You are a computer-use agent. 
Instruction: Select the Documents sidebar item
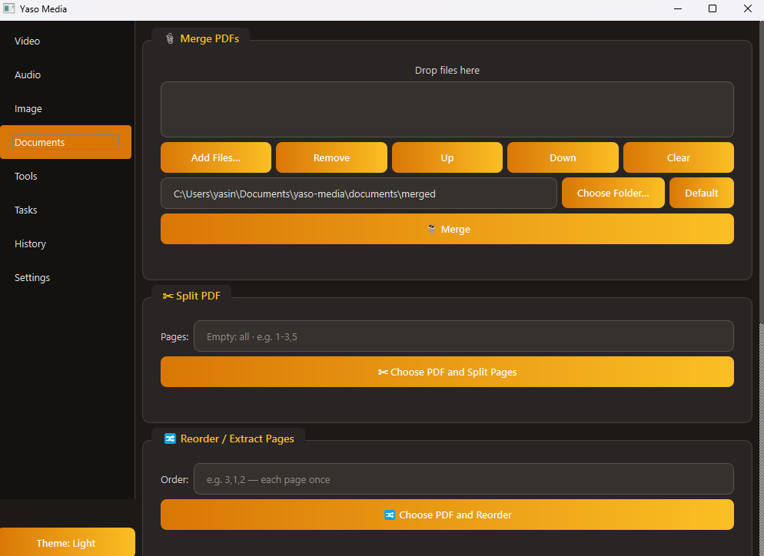pyautogui.click(x=66, y=142)
